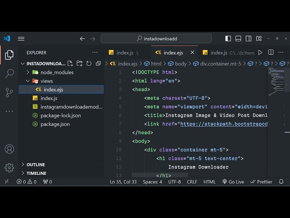Toggle the bottom panel layout button
This screenshot has height=218, width=290.
238,39
